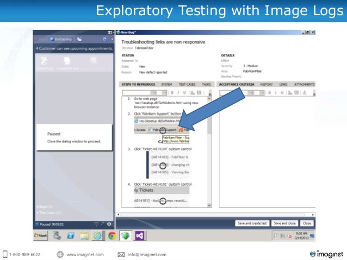Toggle Underline in Acceptance Criteria toolbar
The image size is (347, 260).
282,93
